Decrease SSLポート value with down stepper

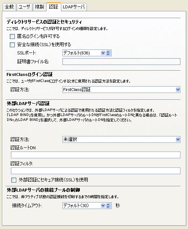click(x=108, y=54)
